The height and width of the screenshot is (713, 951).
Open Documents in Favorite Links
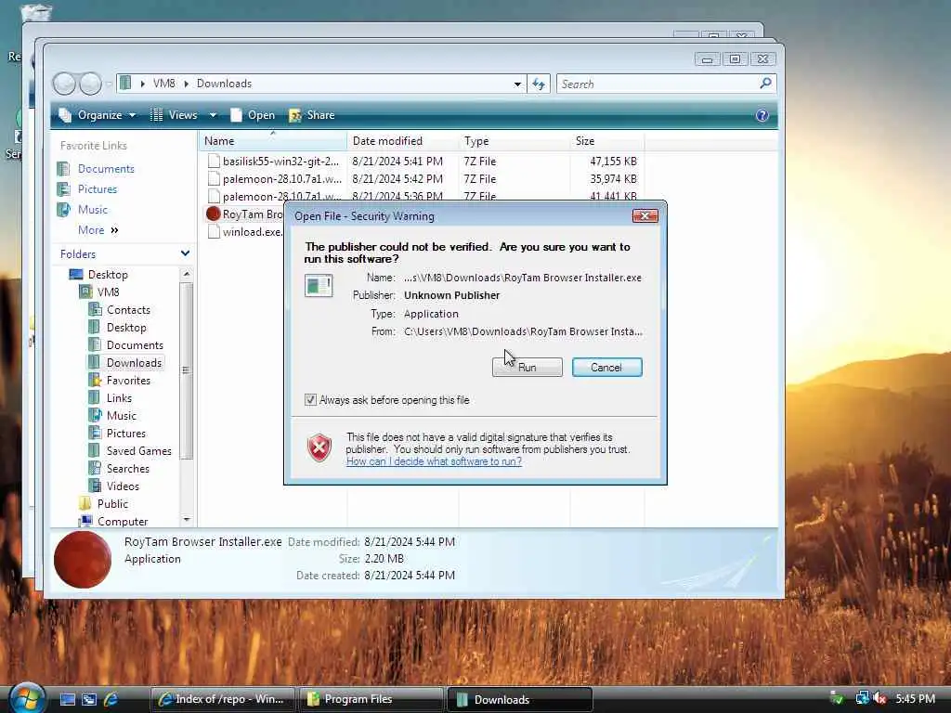[x=106, y=169]
